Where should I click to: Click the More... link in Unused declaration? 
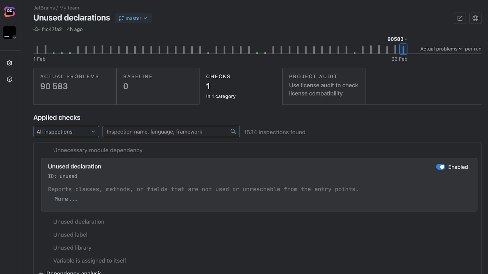(65, 199)
